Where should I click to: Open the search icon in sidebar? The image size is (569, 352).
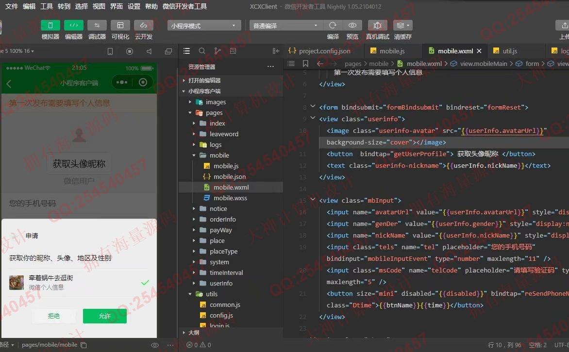(202, 51)
